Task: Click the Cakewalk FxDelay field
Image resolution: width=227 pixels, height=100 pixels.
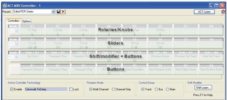Action: [46, 89]
